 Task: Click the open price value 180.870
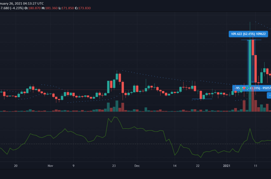point(34,8)
